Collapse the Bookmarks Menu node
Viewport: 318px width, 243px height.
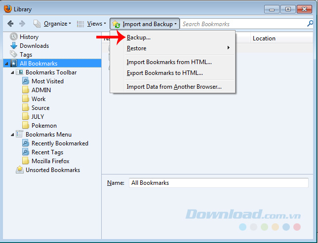pos(12,135)
